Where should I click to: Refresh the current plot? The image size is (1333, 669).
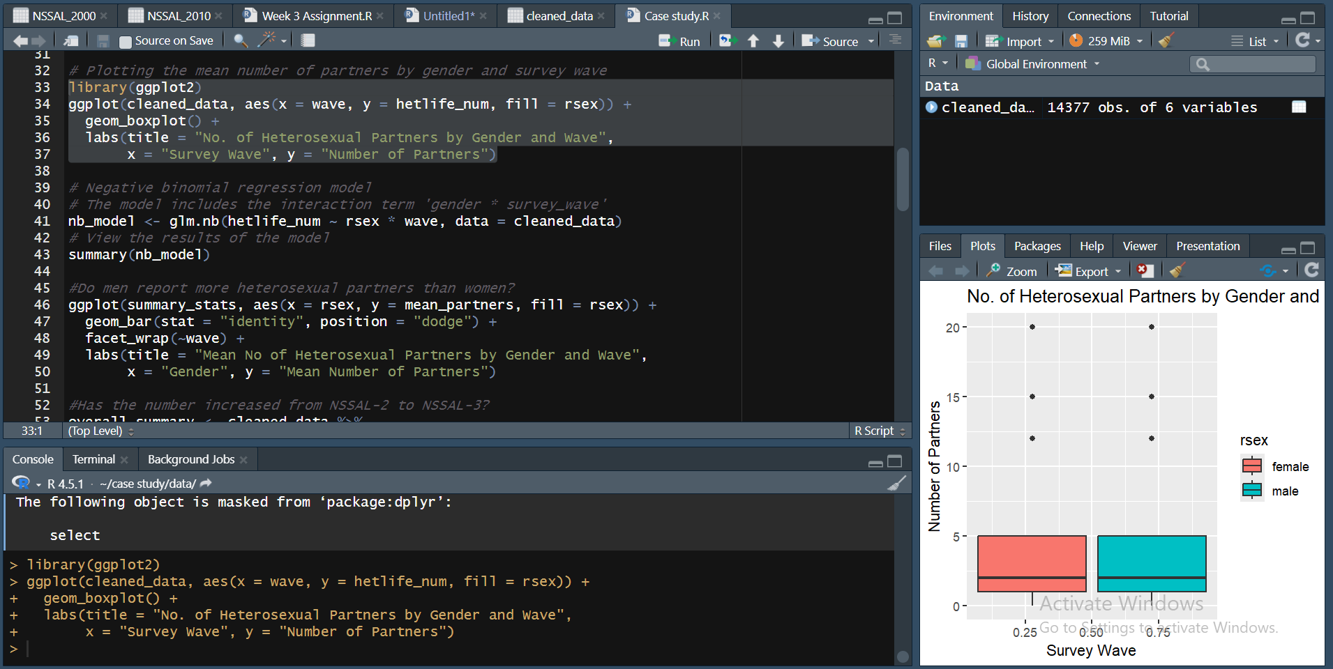pyautogui.click(x=1311, y=270)
